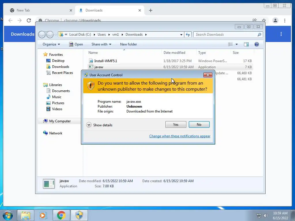Close the Downloads tab in Chrome
This screenshot has height=221, width=295.
tap(140, 11)
